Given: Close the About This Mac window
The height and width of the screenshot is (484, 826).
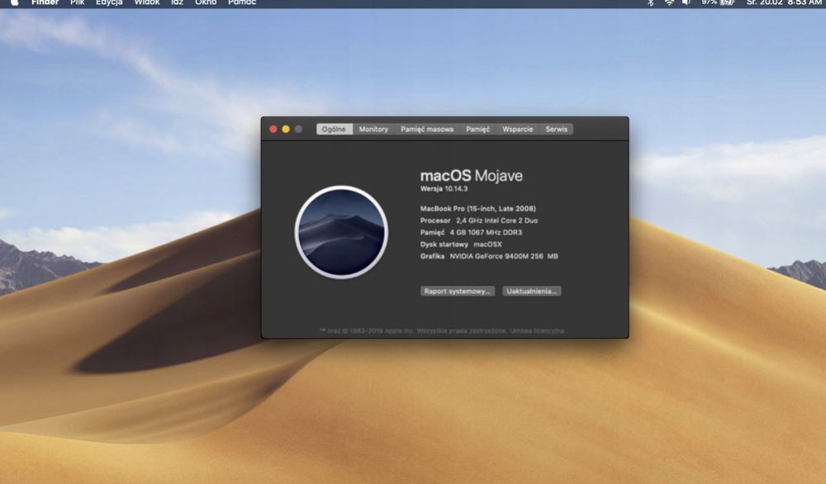Looking at the screenshot, I should [273, 129].
